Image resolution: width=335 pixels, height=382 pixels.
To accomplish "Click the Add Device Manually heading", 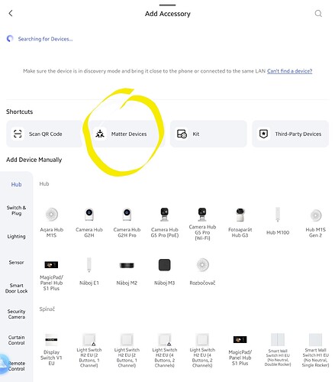I will coord(34,160).
